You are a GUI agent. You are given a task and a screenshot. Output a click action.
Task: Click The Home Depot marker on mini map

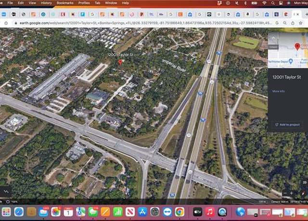[291, 61]
